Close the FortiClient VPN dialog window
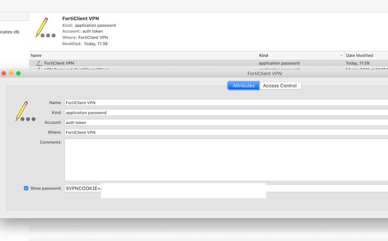 [x=4, y=73]
